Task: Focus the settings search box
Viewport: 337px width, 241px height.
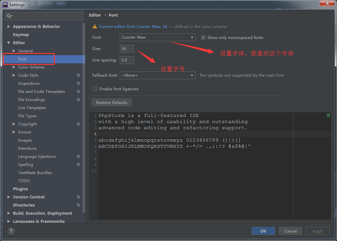Action: click(44, 16)
